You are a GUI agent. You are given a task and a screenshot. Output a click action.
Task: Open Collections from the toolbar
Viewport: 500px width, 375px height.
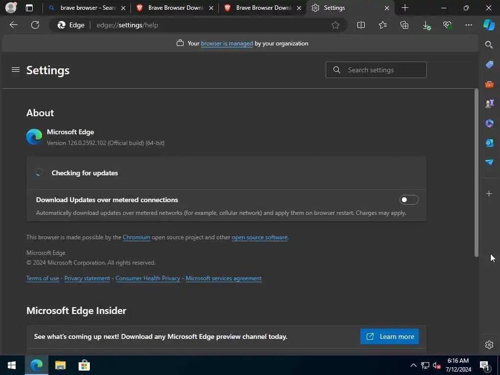coord(404,25)
